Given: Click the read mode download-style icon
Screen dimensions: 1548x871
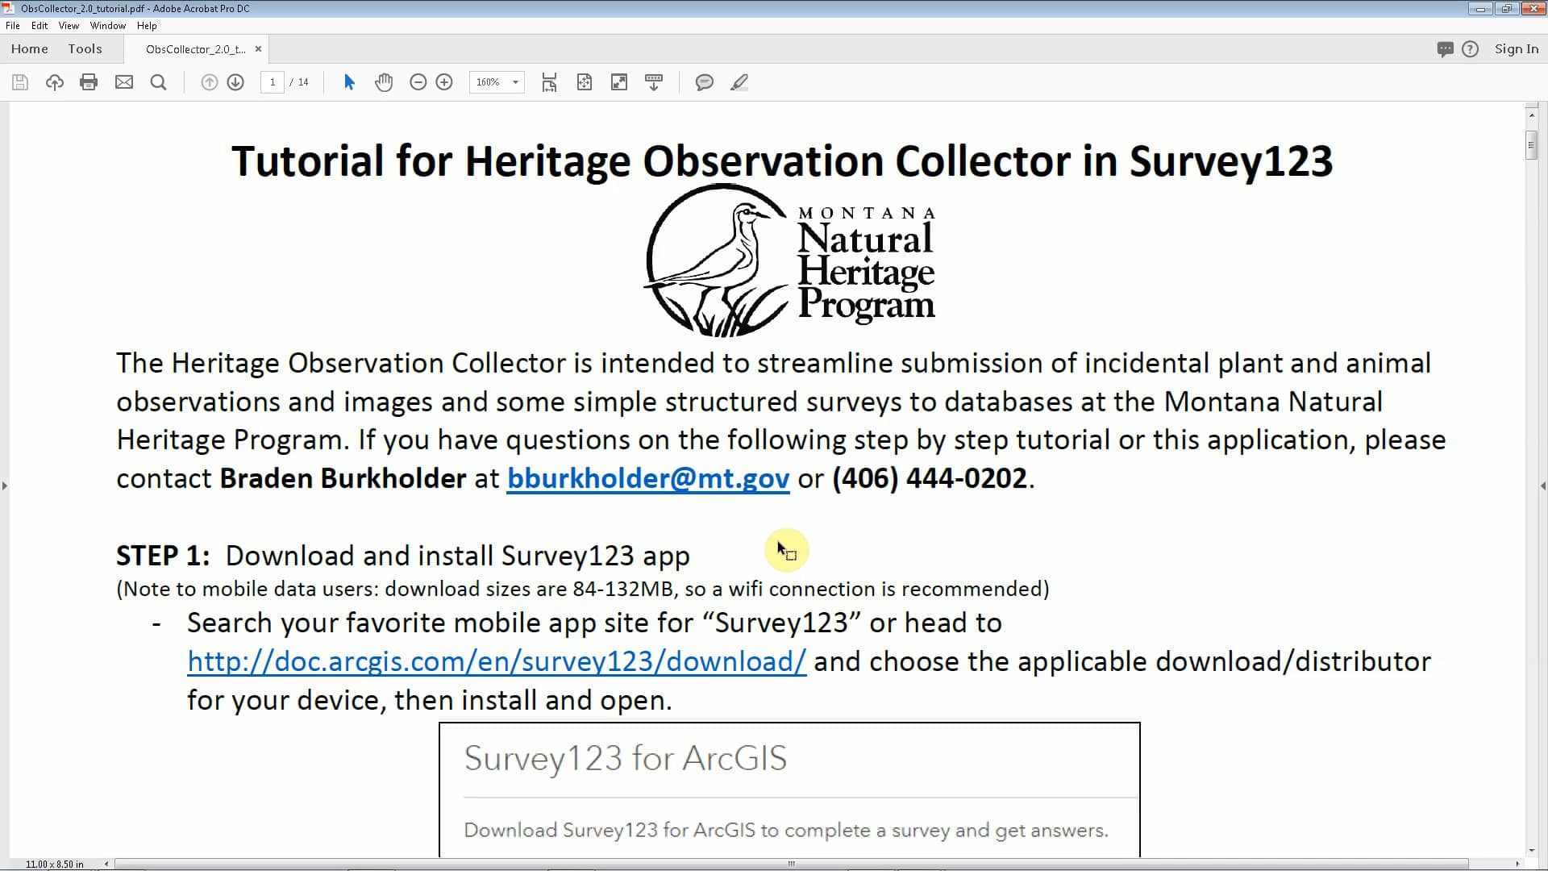Looking at the screenshot, I should click(x=654, y=82).
